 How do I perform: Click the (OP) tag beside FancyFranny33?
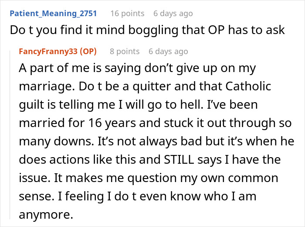click(87, 52)
